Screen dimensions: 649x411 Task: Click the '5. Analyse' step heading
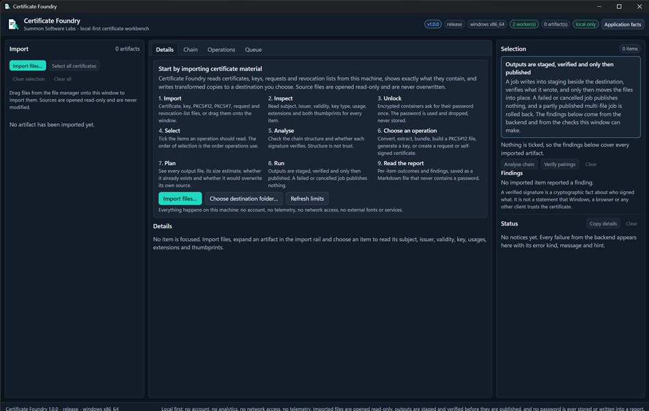click(281, 130)
